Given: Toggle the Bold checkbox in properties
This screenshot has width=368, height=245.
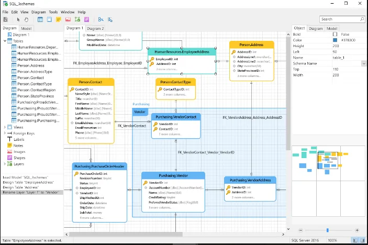Looking at the screenshot, I should [x=335, y=34].
